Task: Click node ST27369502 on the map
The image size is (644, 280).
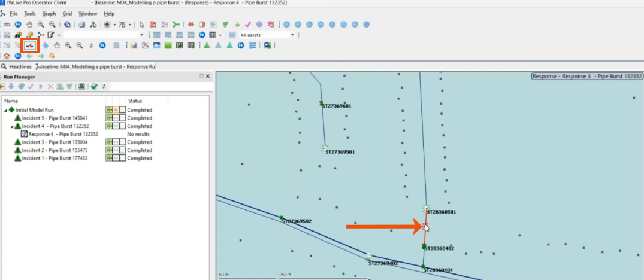Action: 282,218
